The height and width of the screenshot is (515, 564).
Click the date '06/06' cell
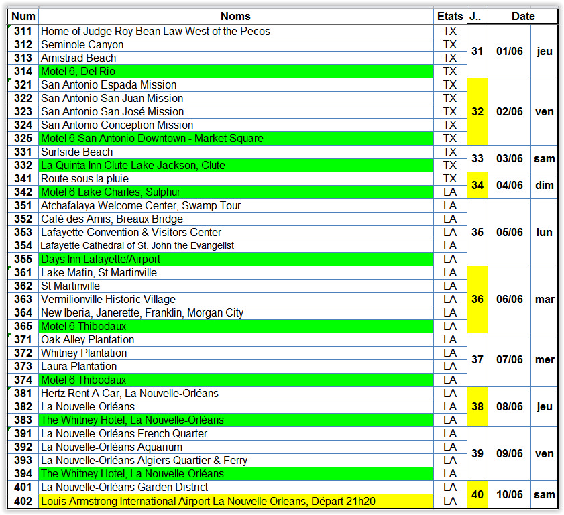[509, 299]
